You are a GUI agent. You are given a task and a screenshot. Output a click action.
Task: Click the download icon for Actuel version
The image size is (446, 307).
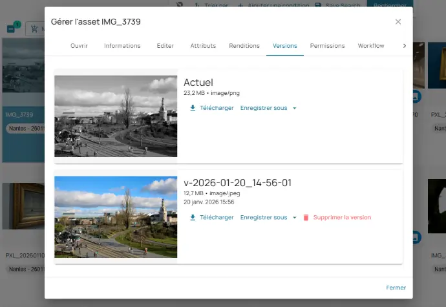pyautogui.click(x=193, y=108)
